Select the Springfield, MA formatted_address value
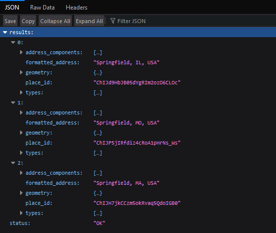Screen dimensions: 276x233 tap(126, 183)
